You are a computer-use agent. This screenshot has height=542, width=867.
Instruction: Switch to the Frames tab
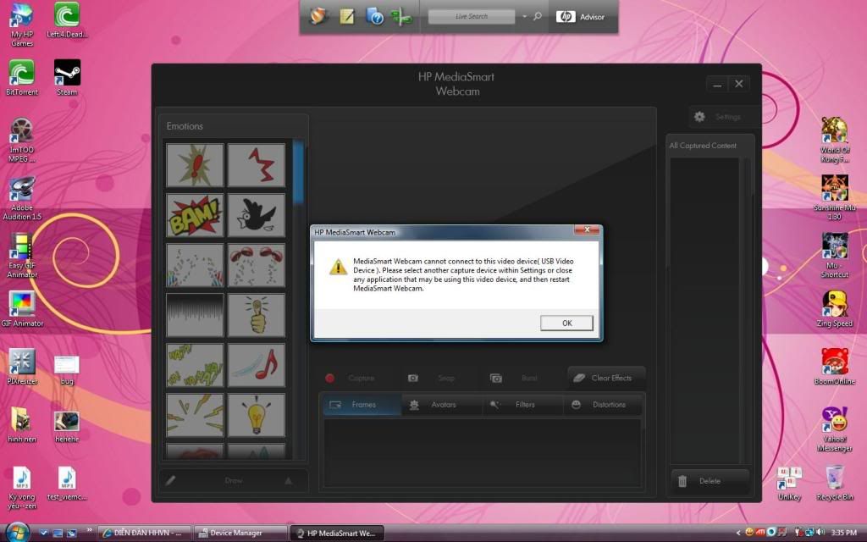[x=362, y=405]
